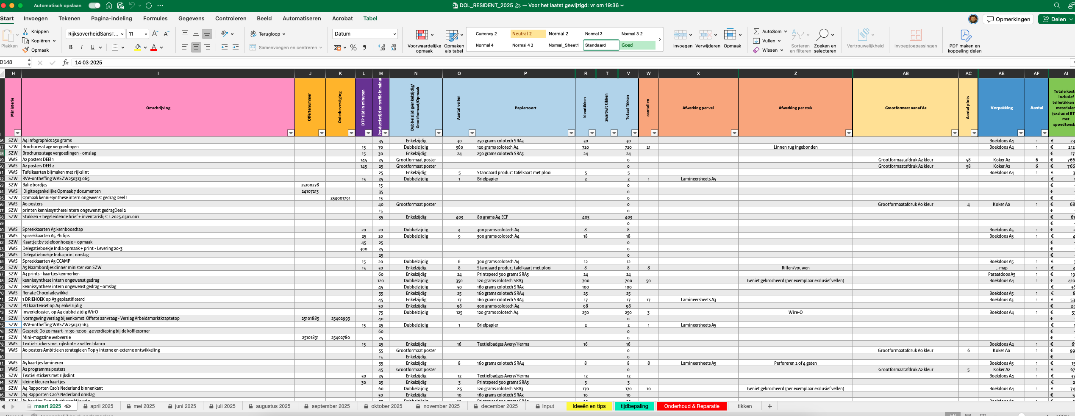Click Terugloop wrap text button
The image size is (1075, 416).
pos(268,34)
